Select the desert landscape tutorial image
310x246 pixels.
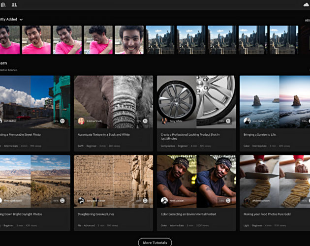coord(35,182)
